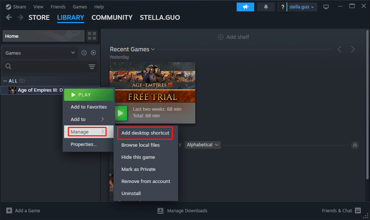Select Add to Favorites in context menu

tap(89, 107)
